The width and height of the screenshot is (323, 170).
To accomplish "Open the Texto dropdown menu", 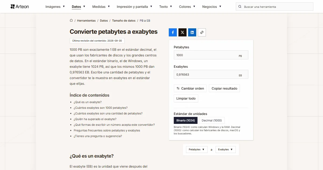I will [x=166, y=7].
